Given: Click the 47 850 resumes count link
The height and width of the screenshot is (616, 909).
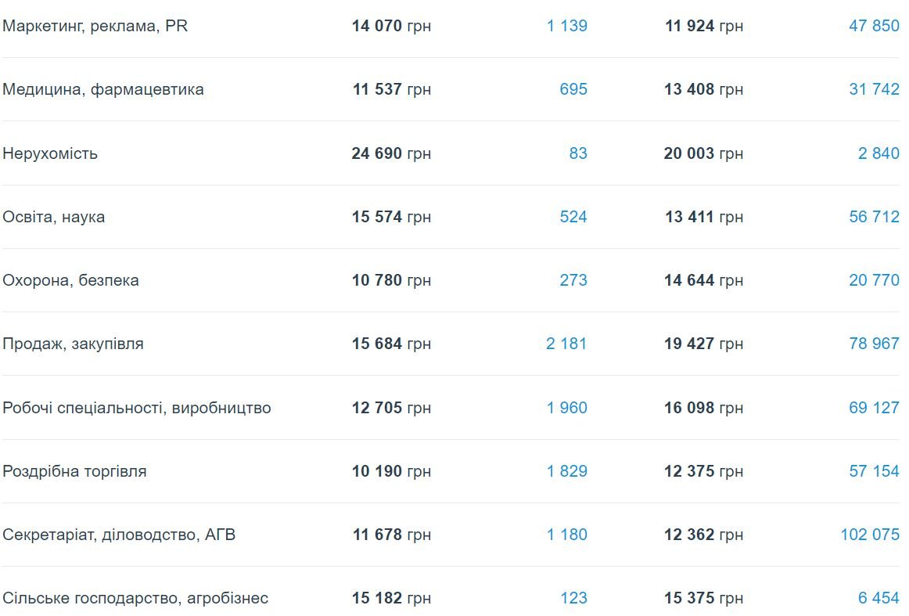Looking at the screenshot, I should (x=874, y=26).
